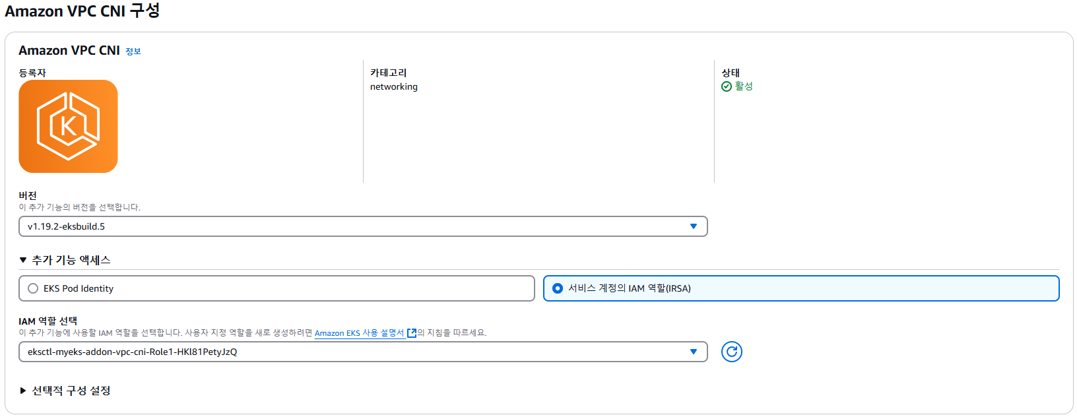The height and width of the screenshot is (417, 1077).
Task: Open the Amazon EKS 사용 설명서 link
Action: 359,333
